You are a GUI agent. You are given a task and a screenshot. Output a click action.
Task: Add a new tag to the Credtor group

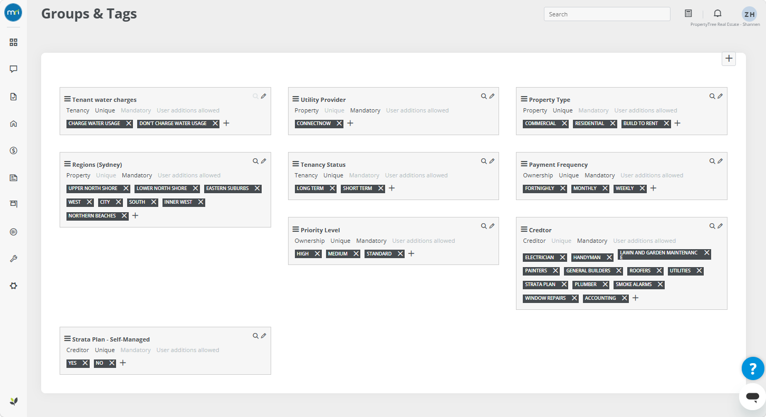pos(636,298)
